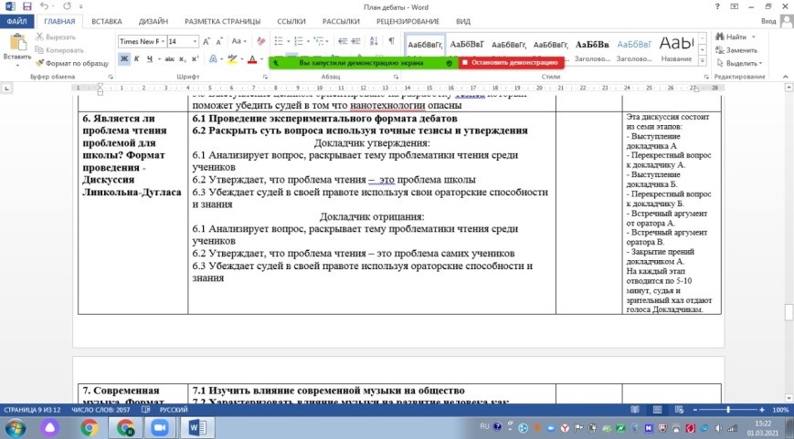
Task: Insert a bulleted list
Action: coord(279,41)
